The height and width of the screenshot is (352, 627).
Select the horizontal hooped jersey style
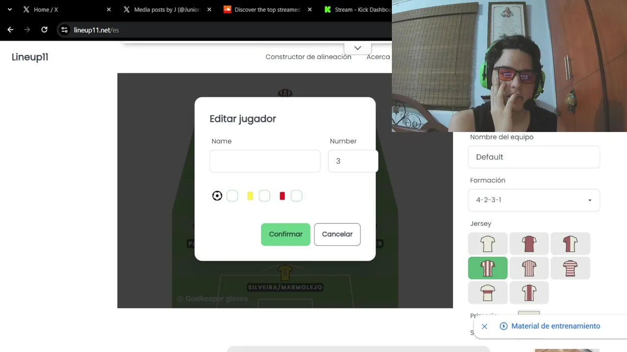click(x=570, y=268)
